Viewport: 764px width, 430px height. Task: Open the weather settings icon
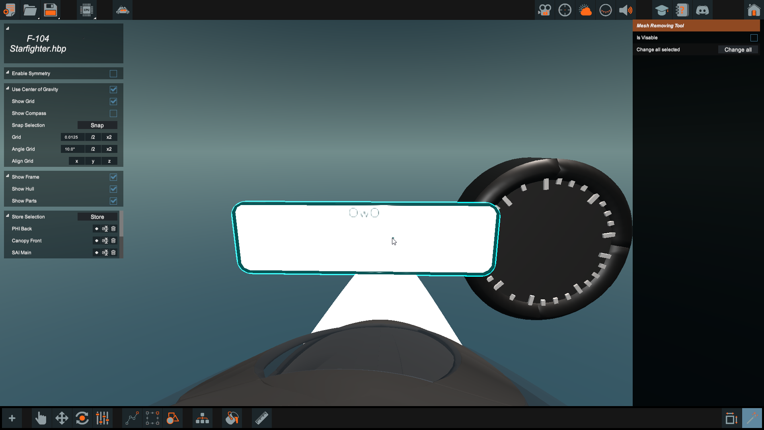(x=585, y=10)
